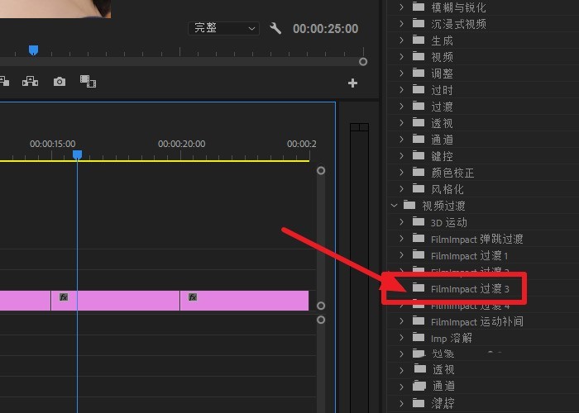
Task: Open the 完整 playback resolution dropdown
Action: (224, 28)
